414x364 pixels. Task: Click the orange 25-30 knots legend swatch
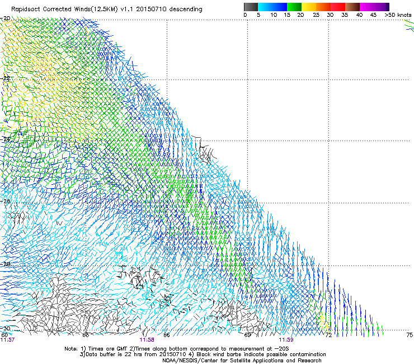pos(323,7)
